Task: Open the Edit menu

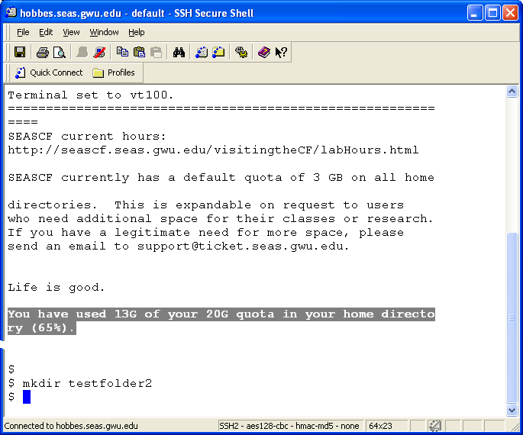Action: coord(46,32)
